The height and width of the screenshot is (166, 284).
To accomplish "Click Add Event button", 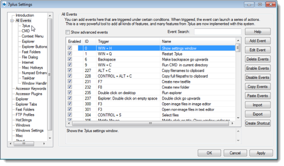I will point(258,41).
